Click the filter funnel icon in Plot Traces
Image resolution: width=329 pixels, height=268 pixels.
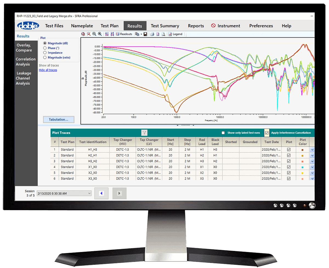pyautogui.click(x=144, y=133)
